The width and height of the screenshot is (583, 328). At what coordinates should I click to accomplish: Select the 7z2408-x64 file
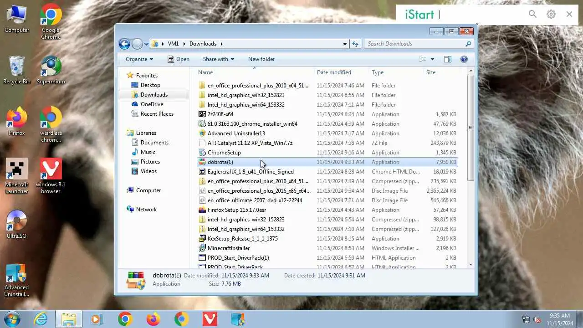pos(327,114)
